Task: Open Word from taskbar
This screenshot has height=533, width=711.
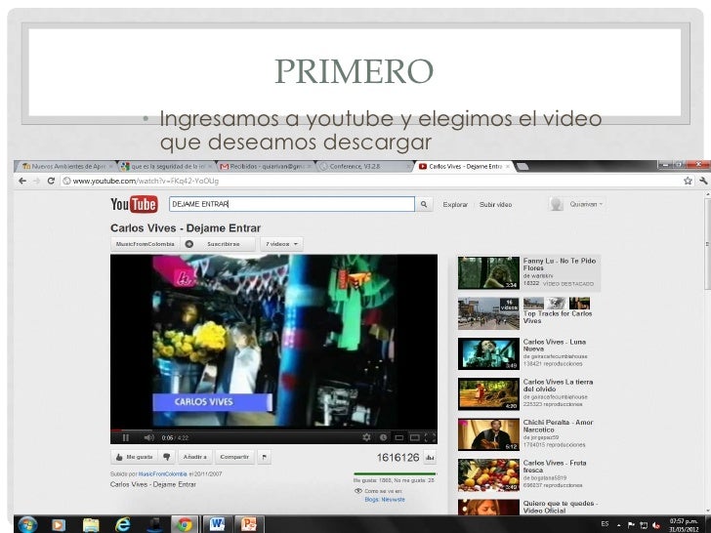Action: (217, 525)
